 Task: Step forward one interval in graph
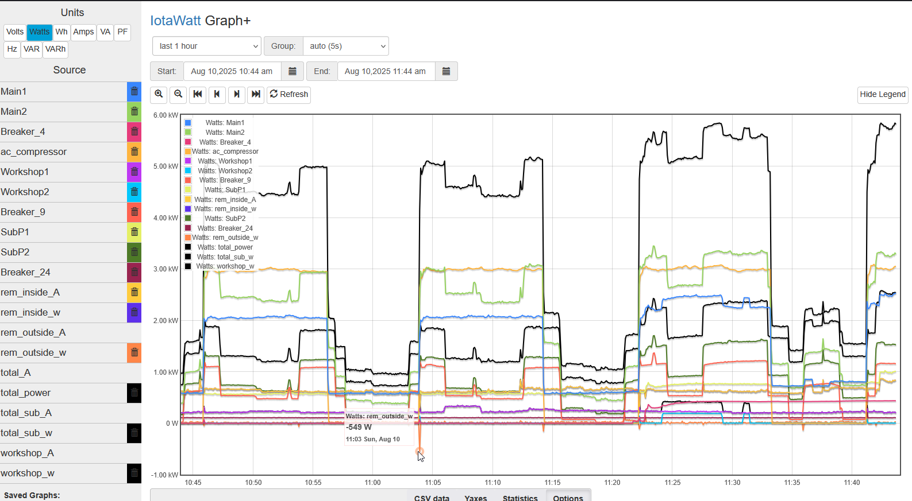[237, 94]
